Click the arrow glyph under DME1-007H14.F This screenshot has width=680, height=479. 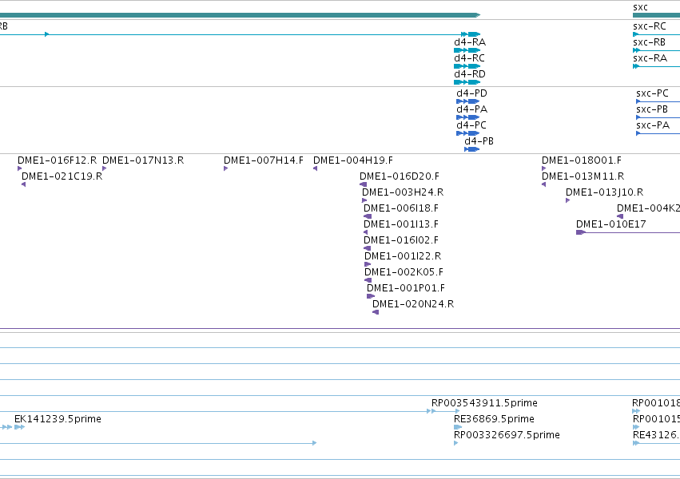pos(225,168)
